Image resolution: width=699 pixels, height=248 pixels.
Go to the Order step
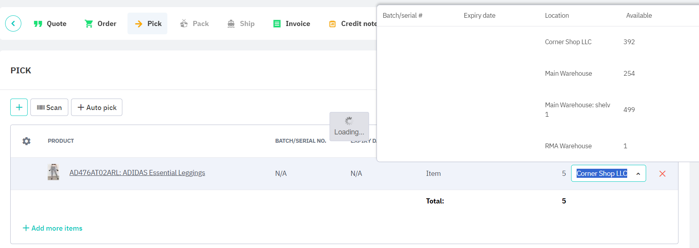101,24
